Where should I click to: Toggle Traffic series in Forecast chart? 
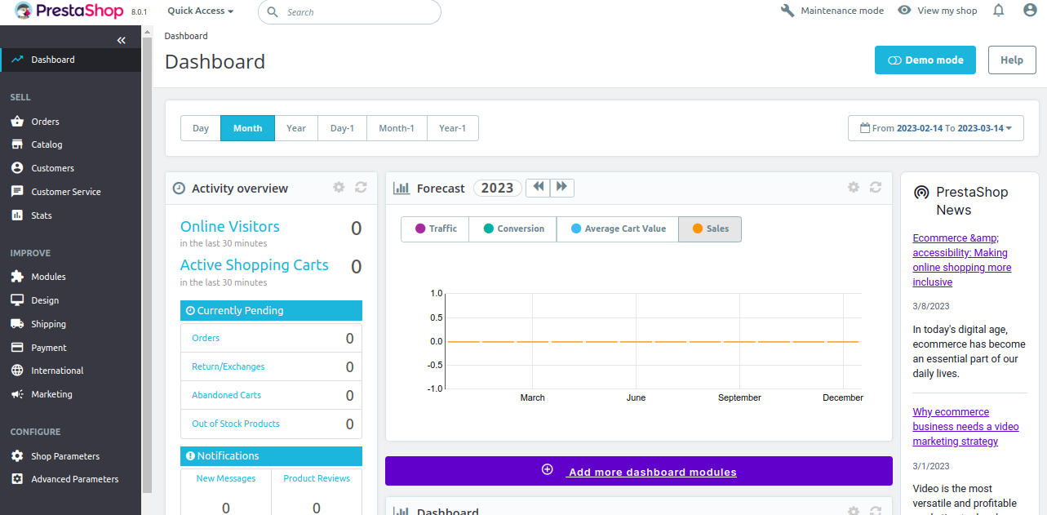point(435,229)
